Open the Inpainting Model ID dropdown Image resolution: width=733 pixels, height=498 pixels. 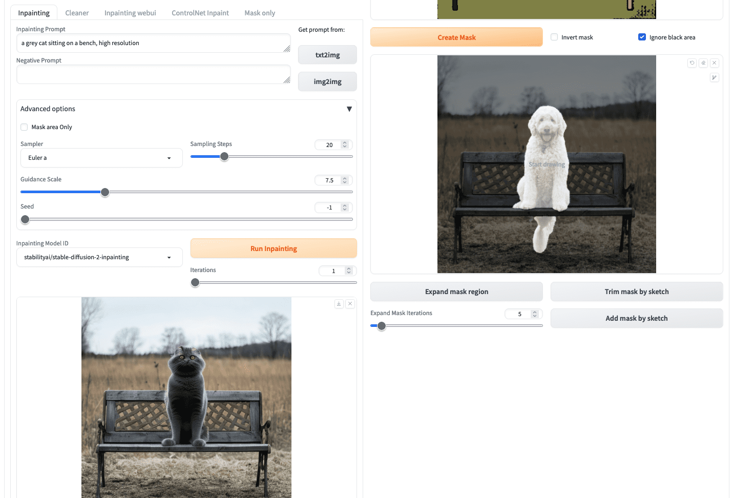[x=99, y=257]
